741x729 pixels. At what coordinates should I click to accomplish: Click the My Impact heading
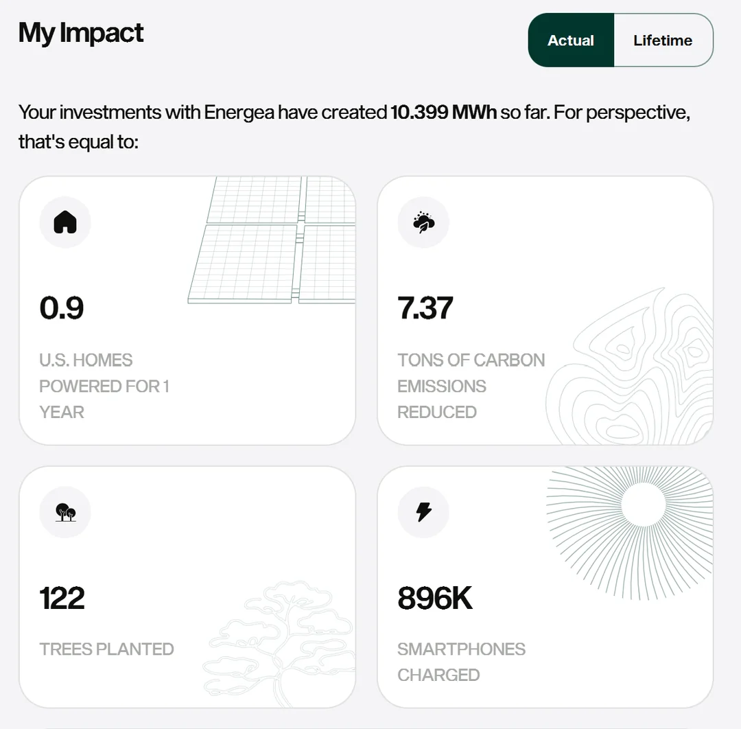click(x=81, y=33)
